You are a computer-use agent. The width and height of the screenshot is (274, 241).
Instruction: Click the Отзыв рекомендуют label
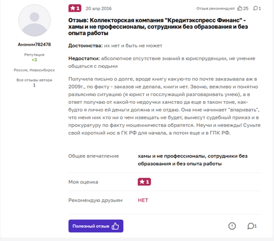216,9
